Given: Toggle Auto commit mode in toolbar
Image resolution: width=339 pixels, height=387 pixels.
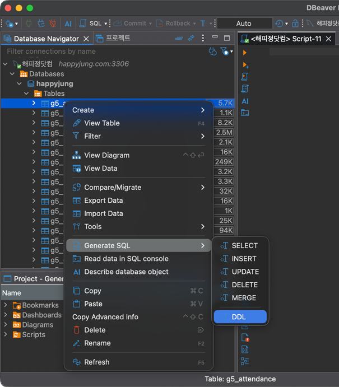Looking at the screenshot, I should tap(244, 24).
